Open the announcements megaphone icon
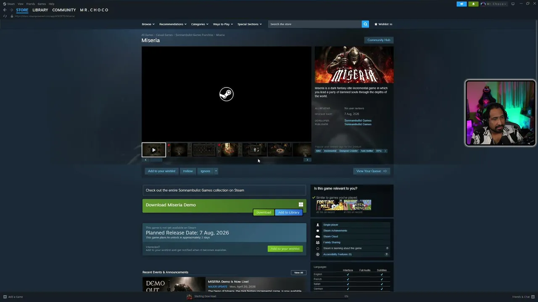This screenshot has height=302, width=538. pyautogui.click(x=462, y=4)
